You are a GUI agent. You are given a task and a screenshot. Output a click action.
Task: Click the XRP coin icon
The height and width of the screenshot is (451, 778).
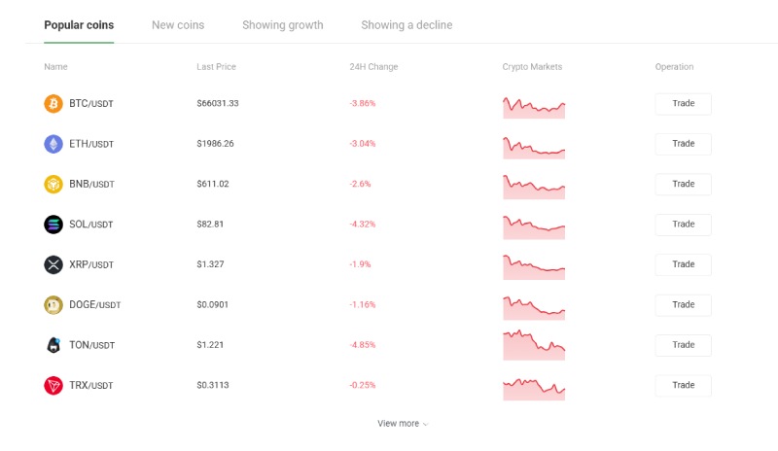point(53,264)
